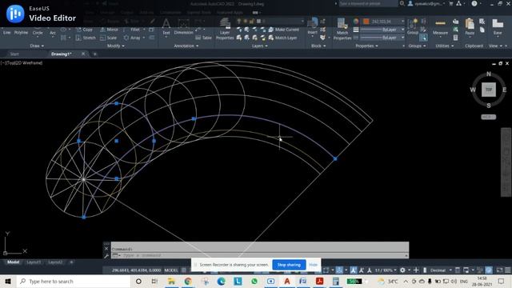Click the workspace switching gear icon
This screenshot has width=512, height=288.
[402, 270]
